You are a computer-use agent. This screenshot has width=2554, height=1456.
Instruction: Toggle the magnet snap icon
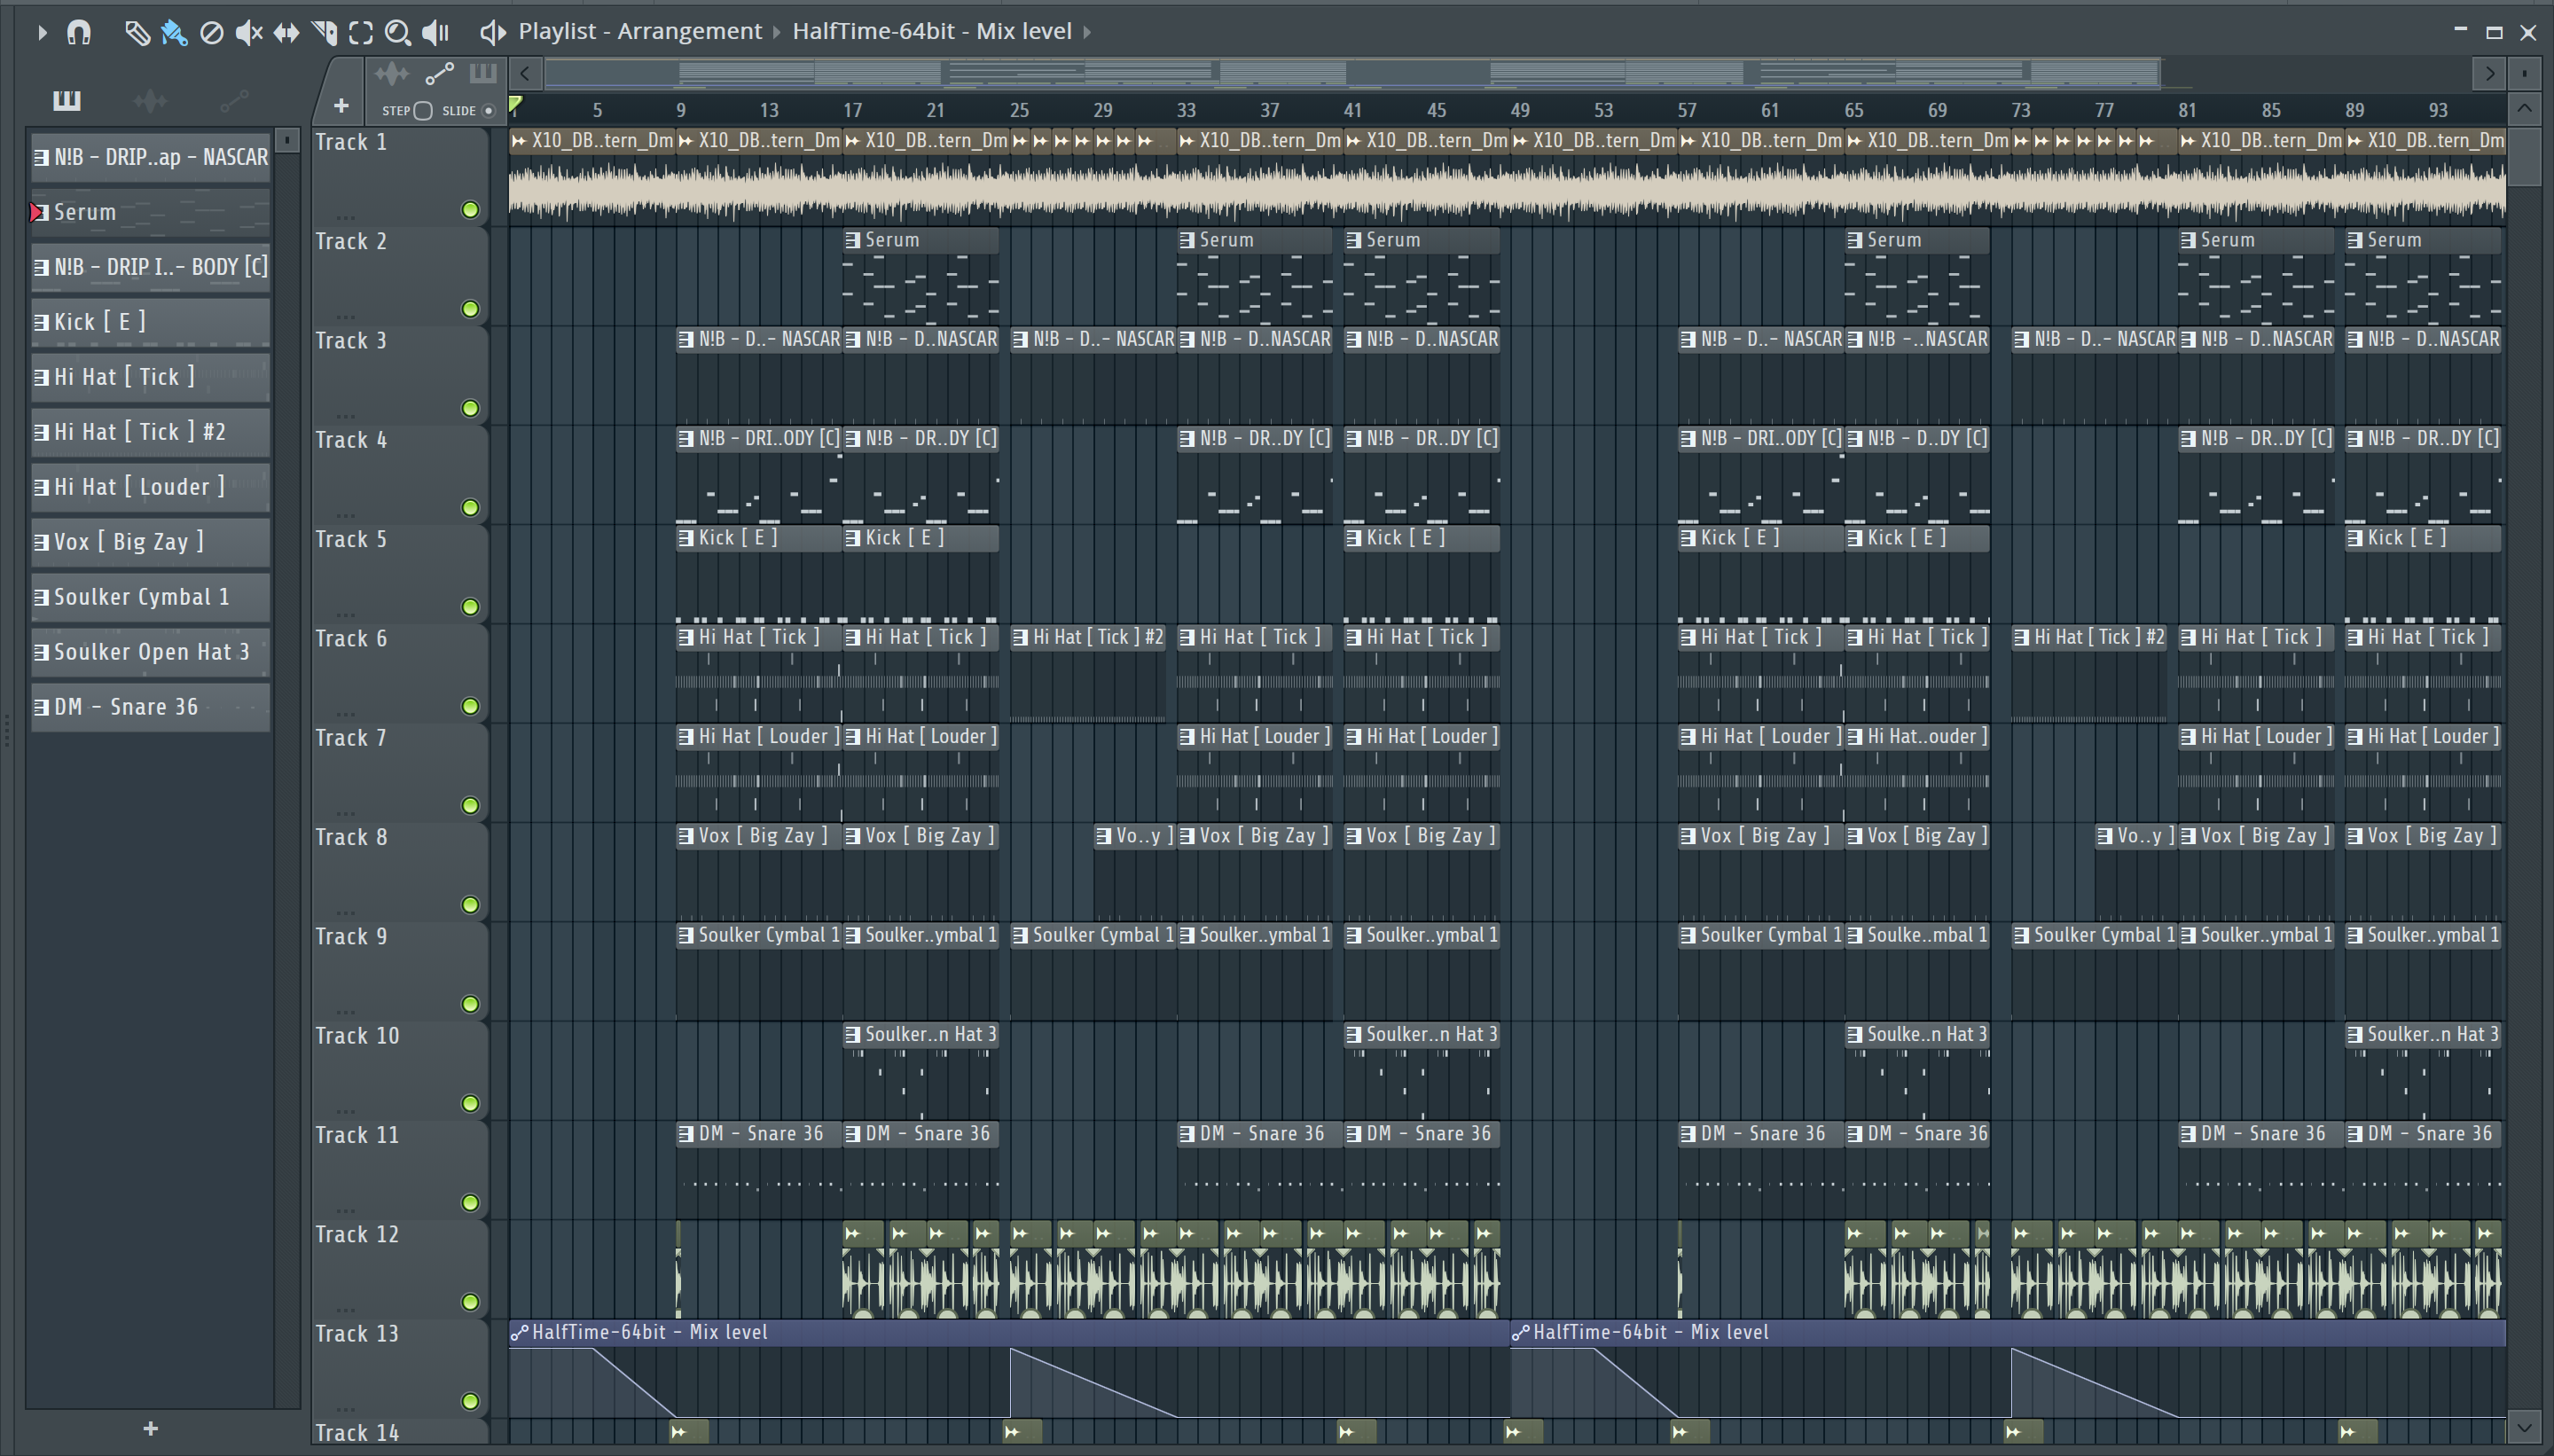click(79, 33)
